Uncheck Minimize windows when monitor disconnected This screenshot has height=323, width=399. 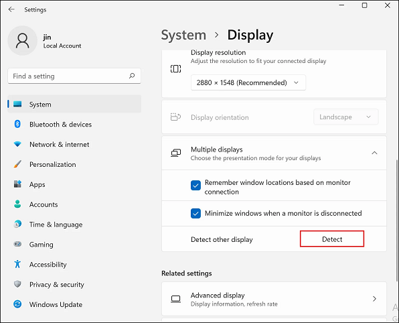click(x=195, y=213)
